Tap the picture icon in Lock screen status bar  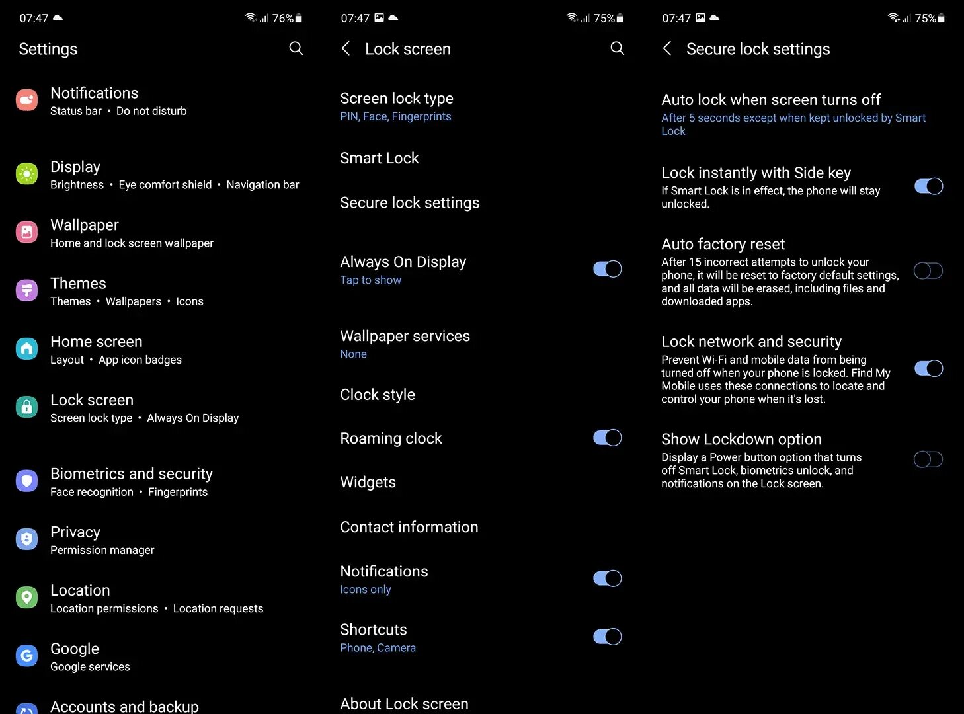379,18
